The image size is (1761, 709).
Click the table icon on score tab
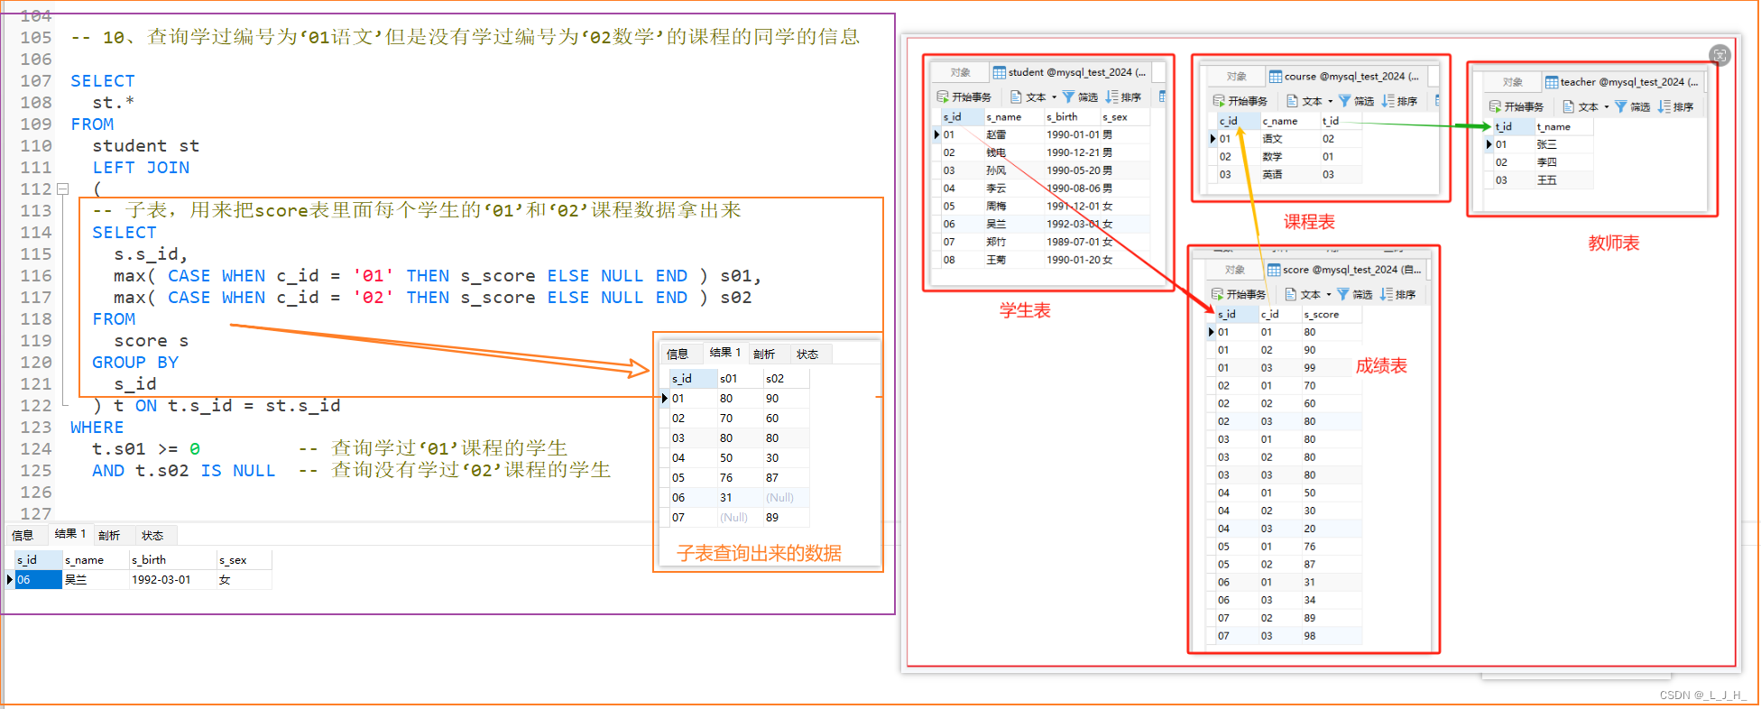click(1273, 270)
